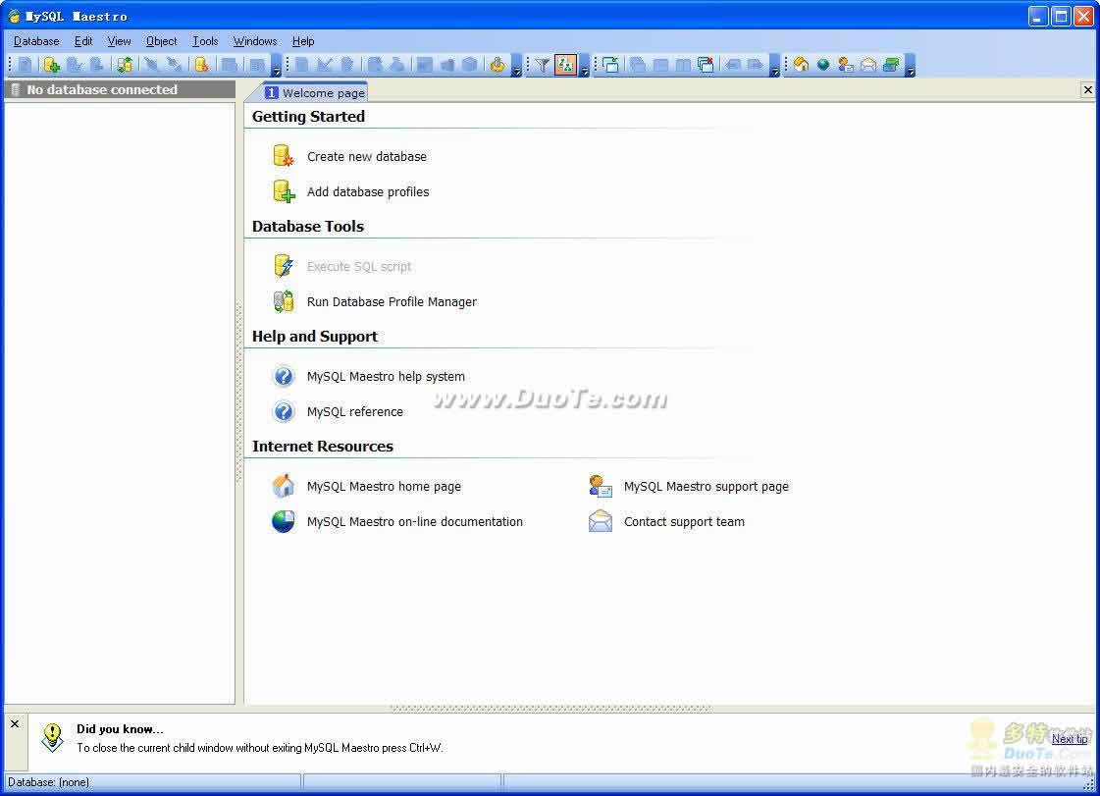Open the Object menu
Image resolution: width=1100 pixels, height=796 pixels.
(x=161, y=41)
